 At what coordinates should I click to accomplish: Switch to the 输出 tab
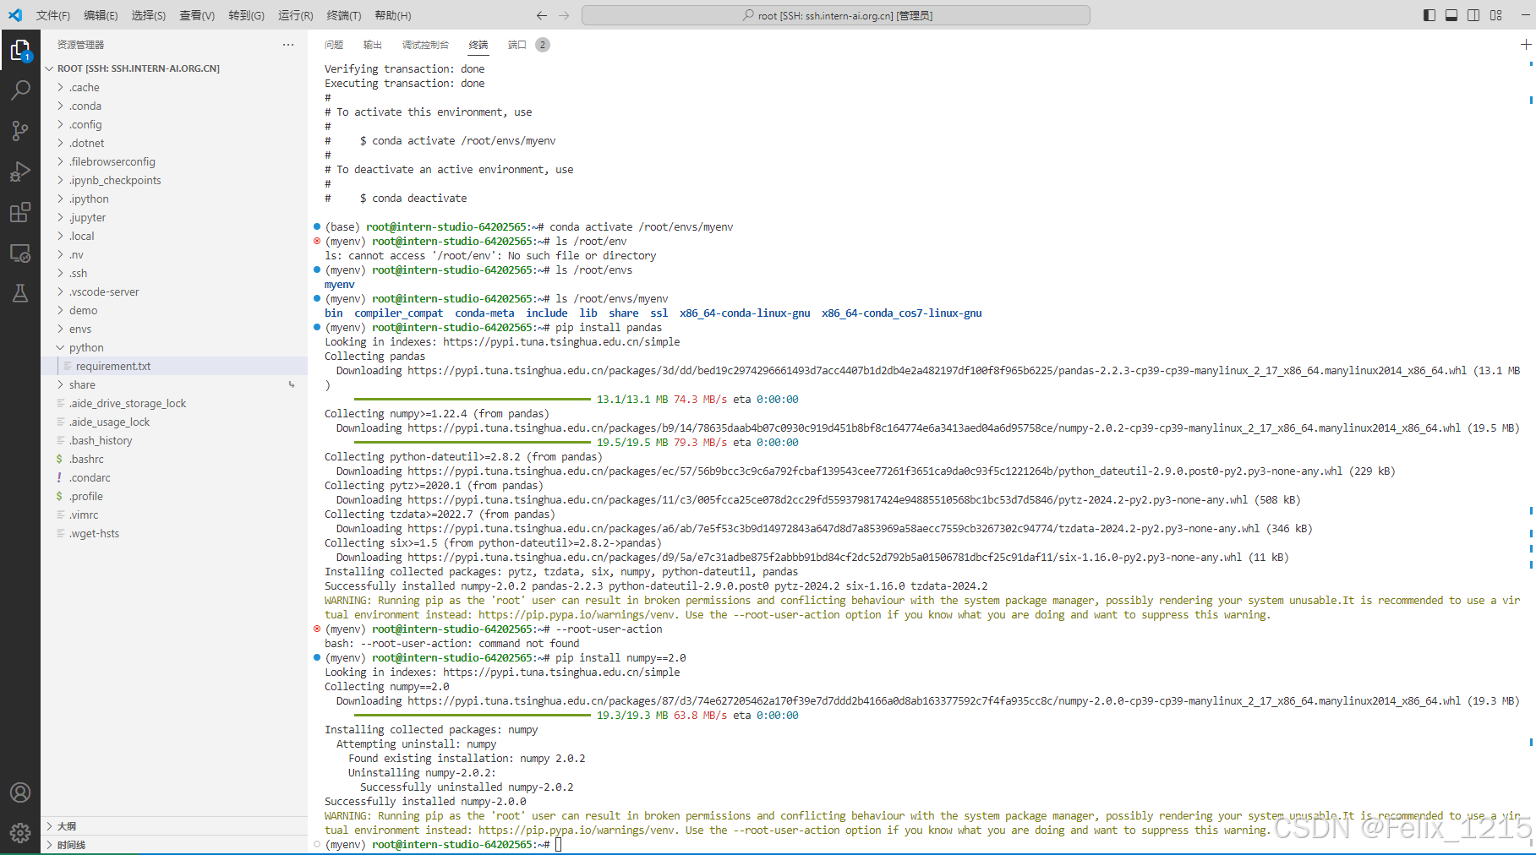click(372, 45)
